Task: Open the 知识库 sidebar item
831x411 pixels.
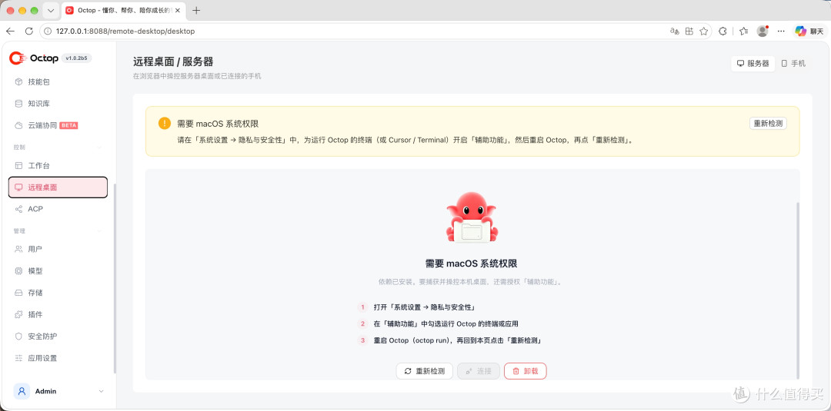Action: coord(58,104)
